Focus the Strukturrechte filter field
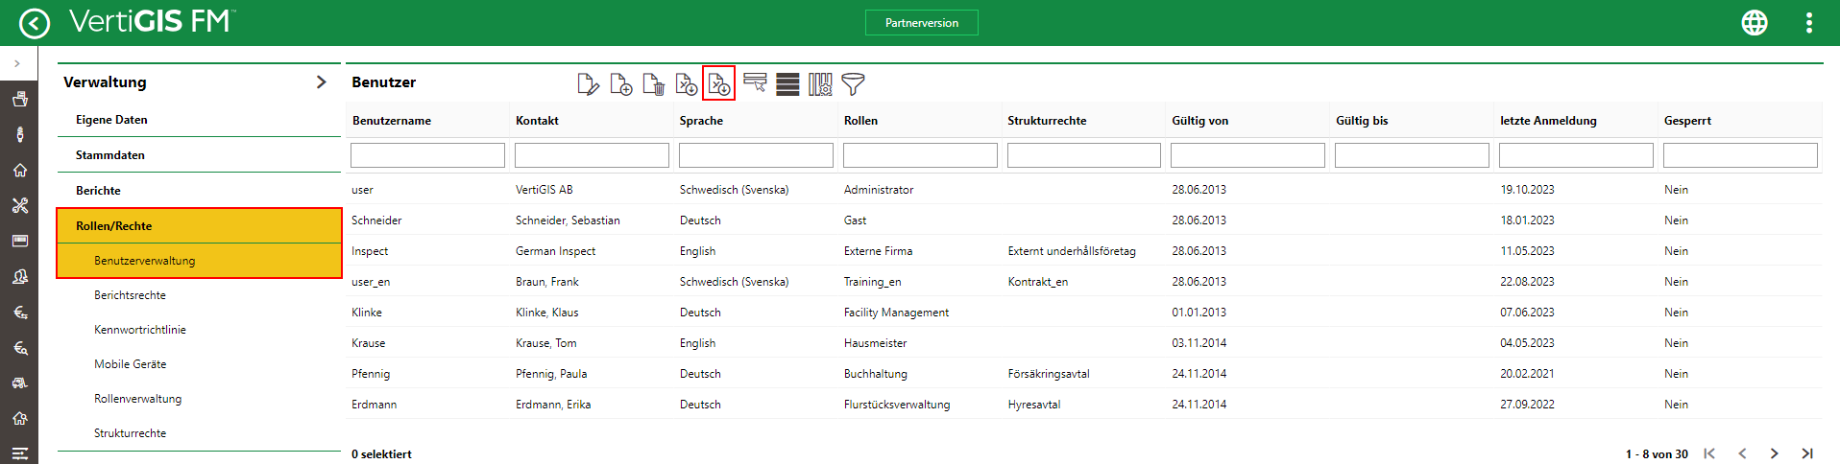Screen dimensions: 1840x464 click(1084, 155)
